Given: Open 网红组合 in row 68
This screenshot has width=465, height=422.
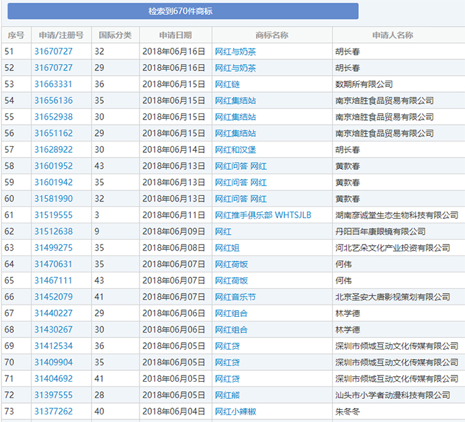Looking at the screenshot, I should click(231, 330).
